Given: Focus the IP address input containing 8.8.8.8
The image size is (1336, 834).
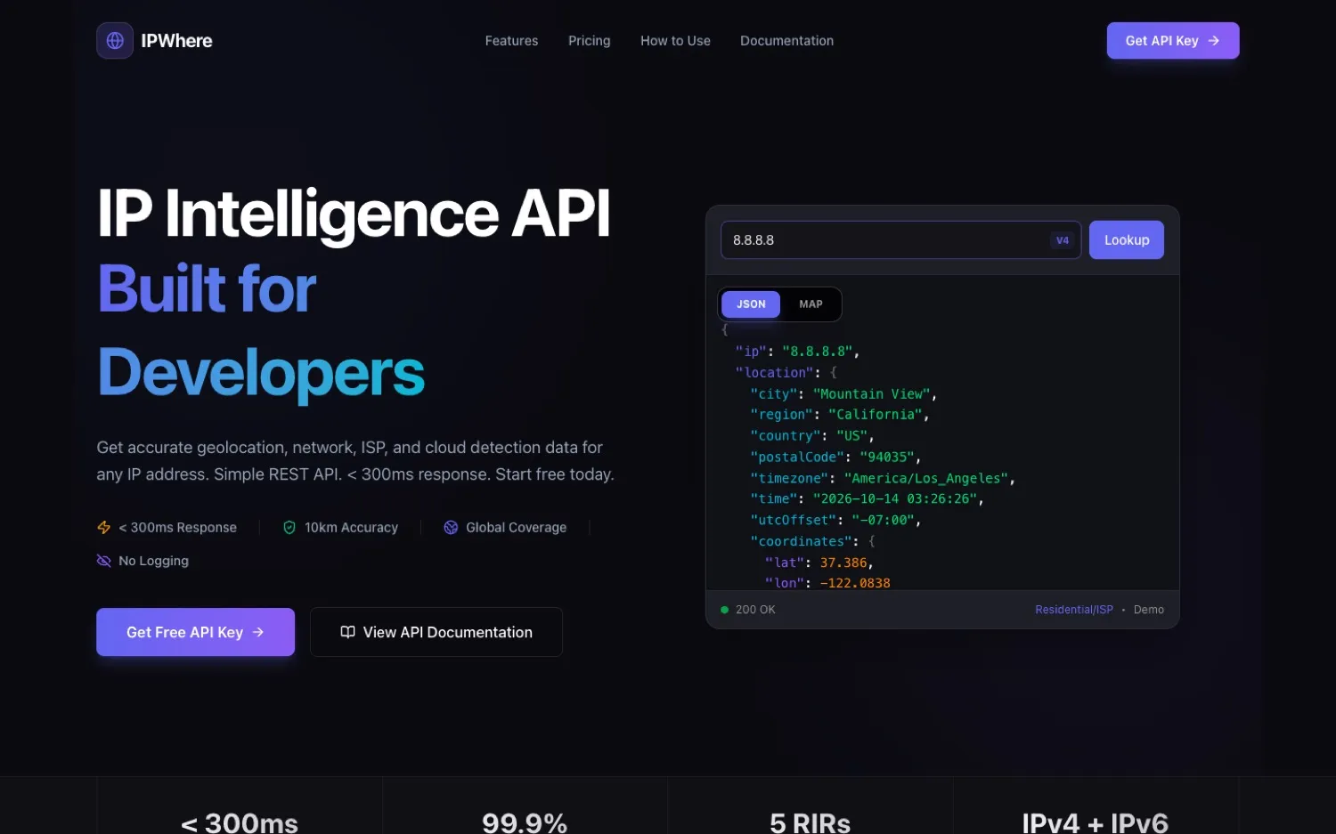Looking at the screenshot, I should 900,240.
